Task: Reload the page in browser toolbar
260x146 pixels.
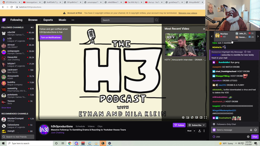Action: point(12,7)
